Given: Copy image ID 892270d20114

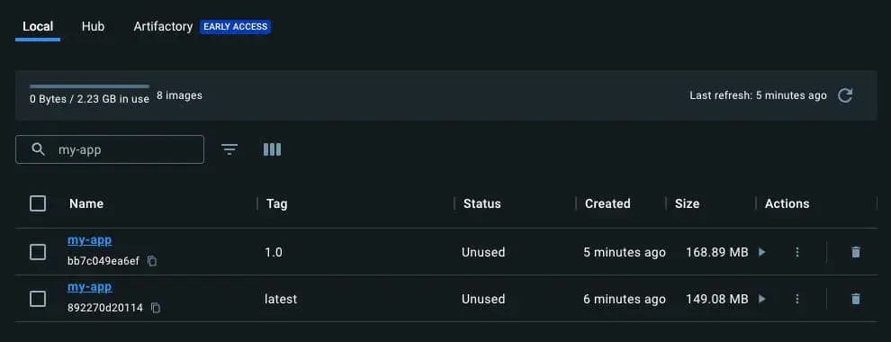Looking at the screenshot, I should (x=156, y=308).
